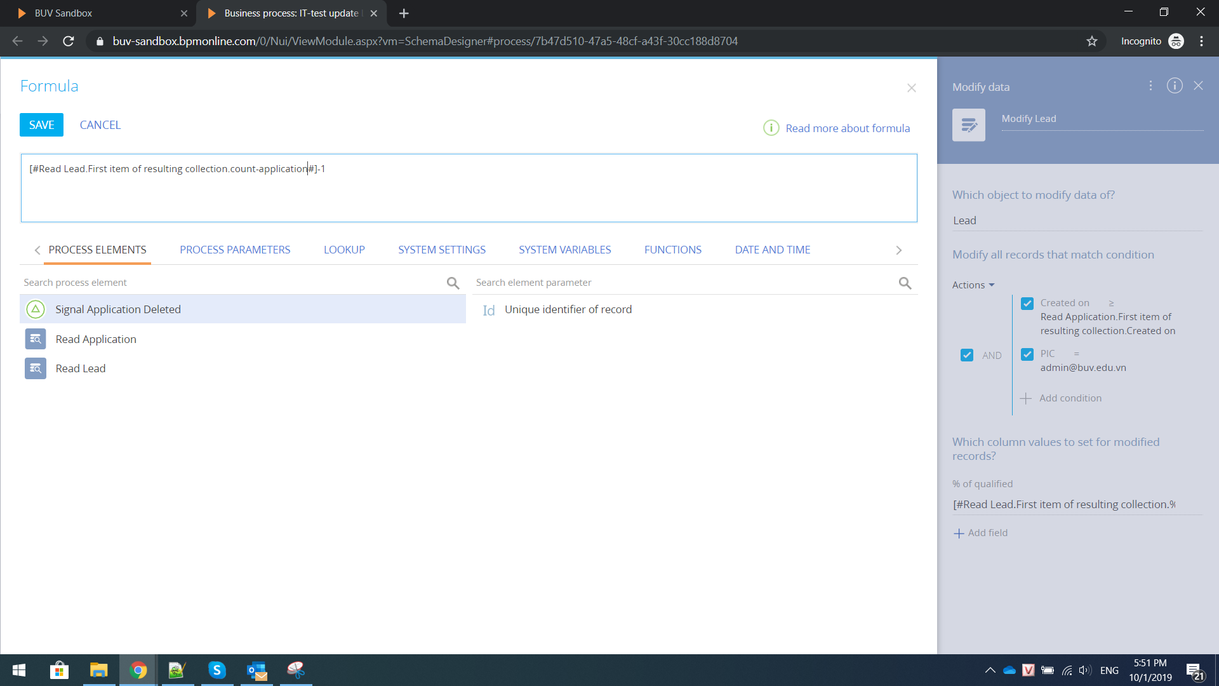Viewport: 1219px width, 686px height.
Task: Open Microsoft Store from taskbar
Action: pos(59,670)
